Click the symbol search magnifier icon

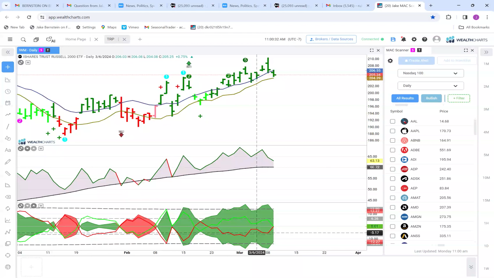pyautogui.click(x=23, y=39)
